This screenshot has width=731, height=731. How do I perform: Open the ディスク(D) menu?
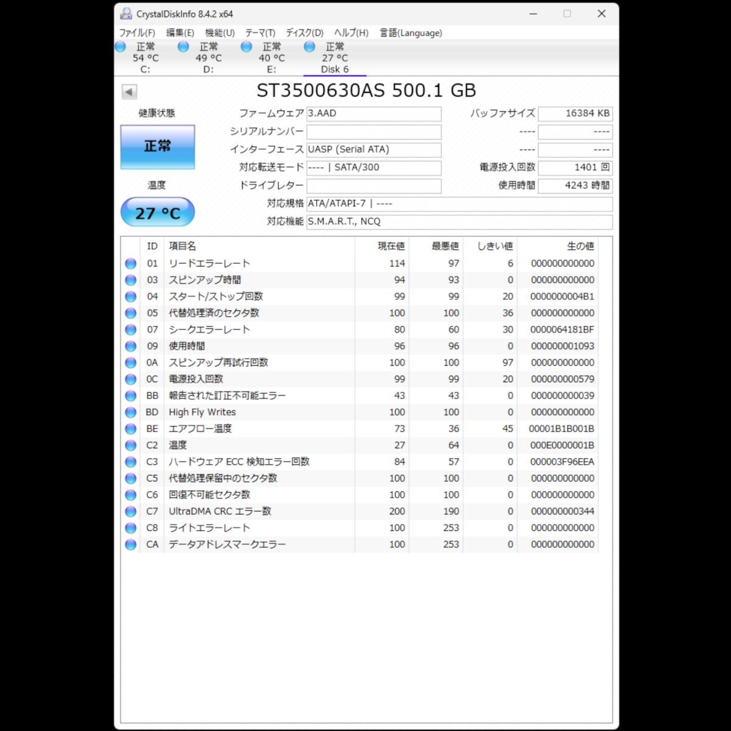[x=304, y=33]
